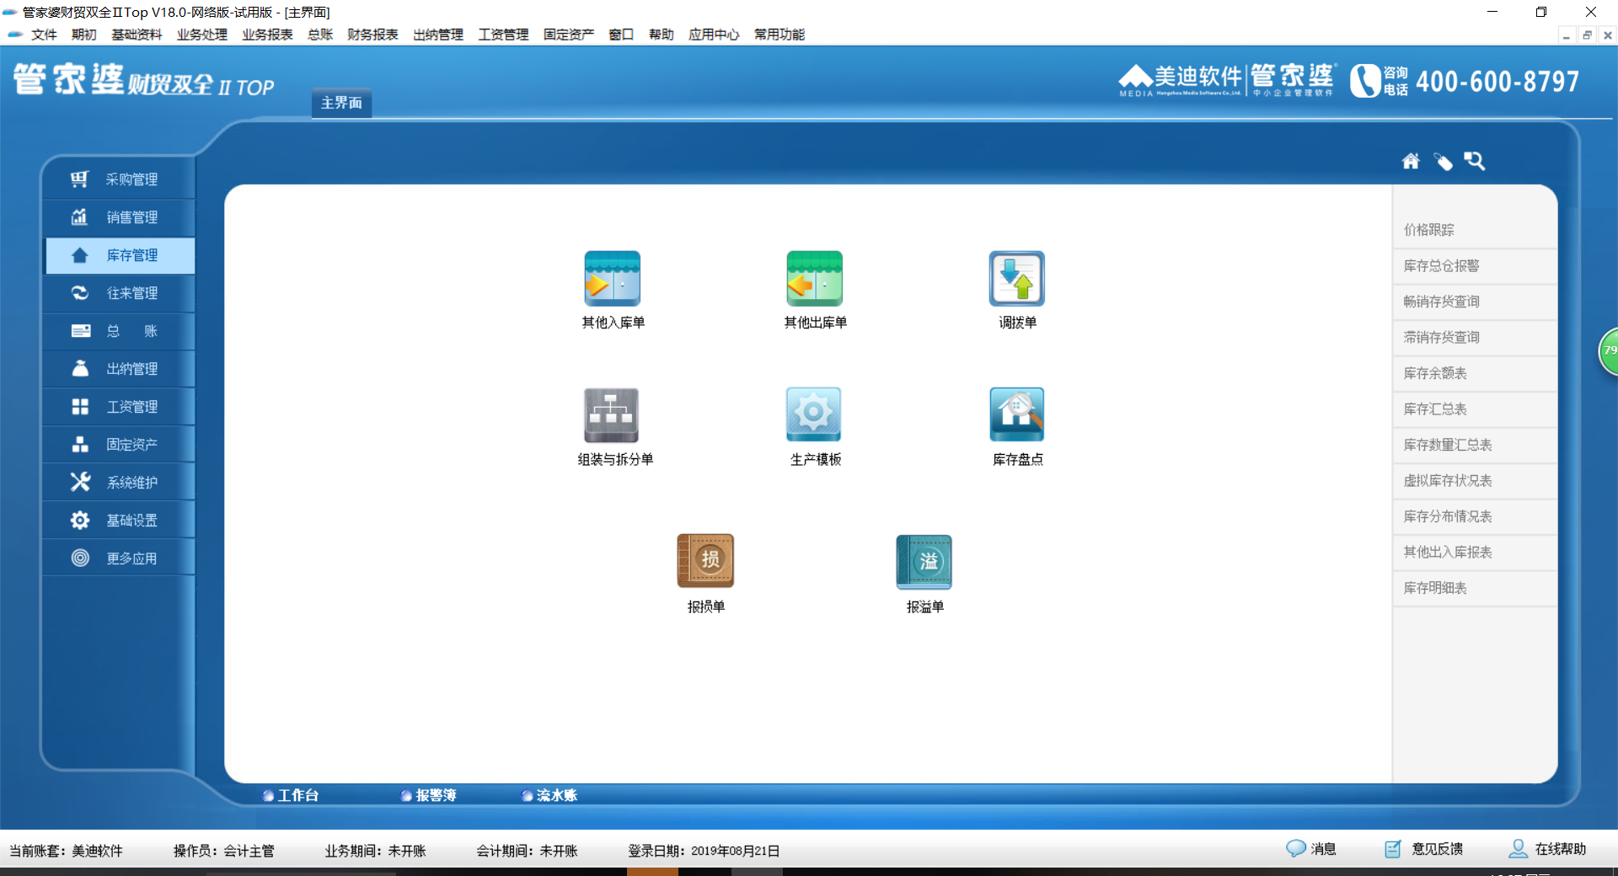Image resolution: width=1618 pixels, height=876 pixels.
Task: Switch to the 报警簿 bottom tab
Action: [x=429, y=795]
